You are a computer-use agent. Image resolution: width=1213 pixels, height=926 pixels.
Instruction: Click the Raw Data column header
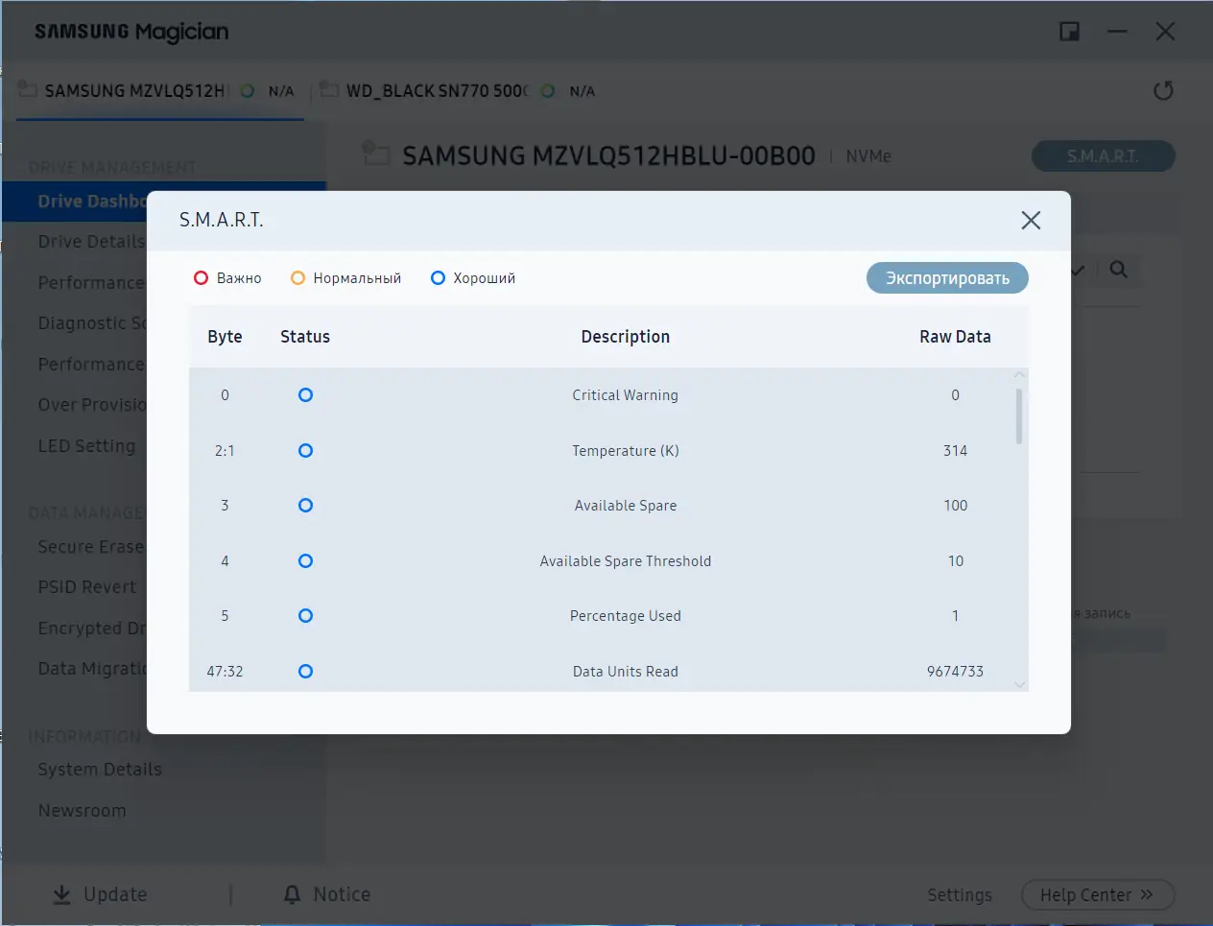point(955,337)
